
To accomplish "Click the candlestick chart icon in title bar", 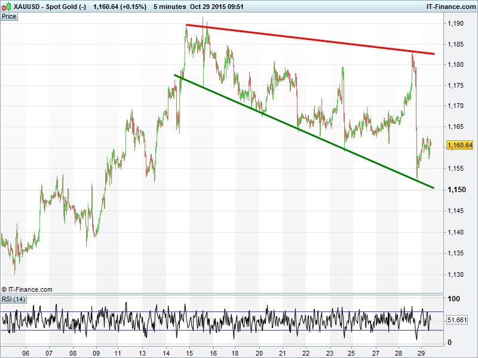I will 7,7.
